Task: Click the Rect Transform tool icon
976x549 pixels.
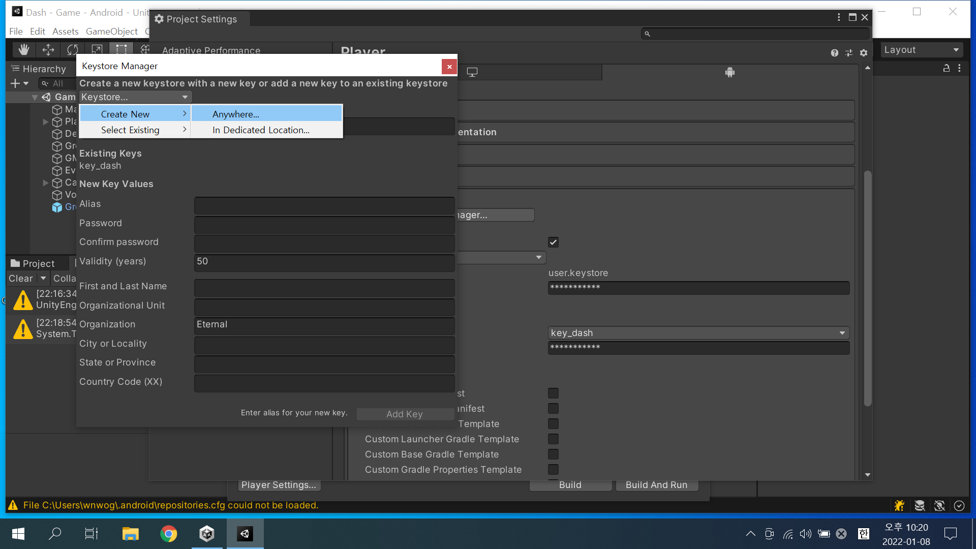Action: 120,50
